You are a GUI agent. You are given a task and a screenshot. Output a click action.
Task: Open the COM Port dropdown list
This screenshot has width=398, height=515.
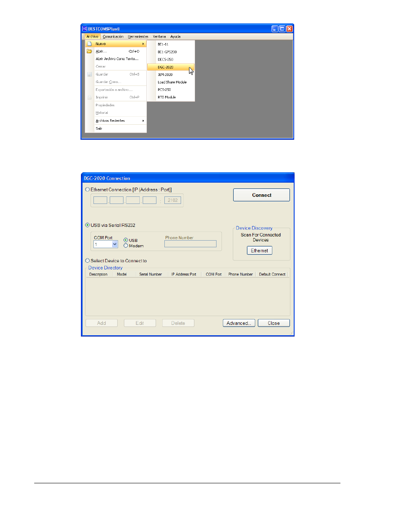(x=115, y=244)
